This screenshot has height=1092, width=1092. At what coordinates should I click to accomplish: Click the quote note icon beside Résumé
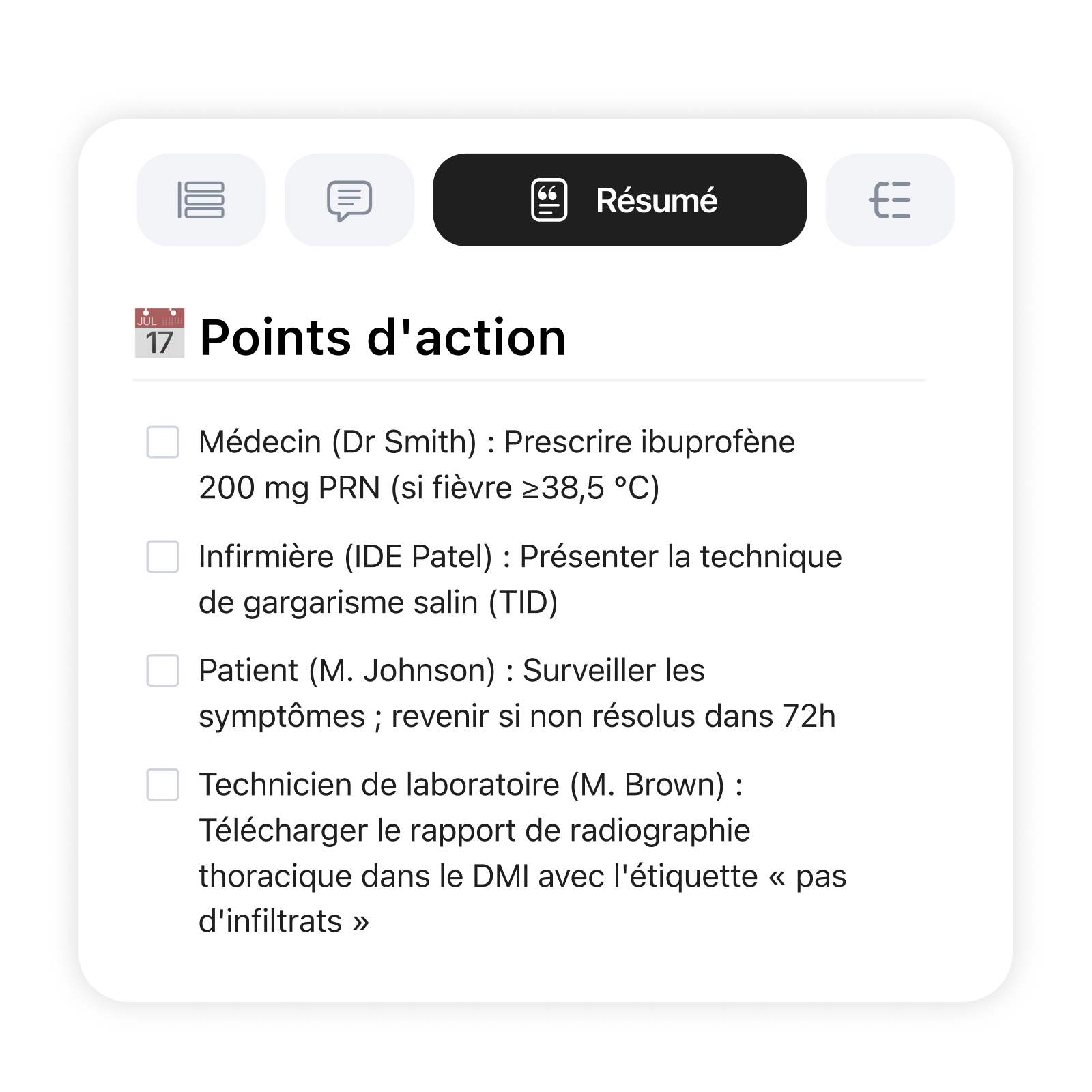[549, 200]
